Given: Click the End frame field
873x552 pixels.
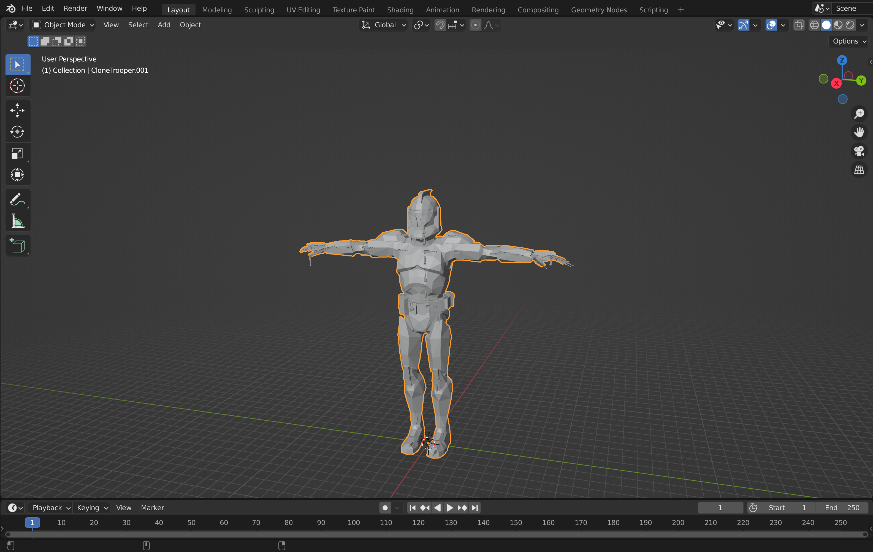Looking at the screenshot, I should click(841, 508).
